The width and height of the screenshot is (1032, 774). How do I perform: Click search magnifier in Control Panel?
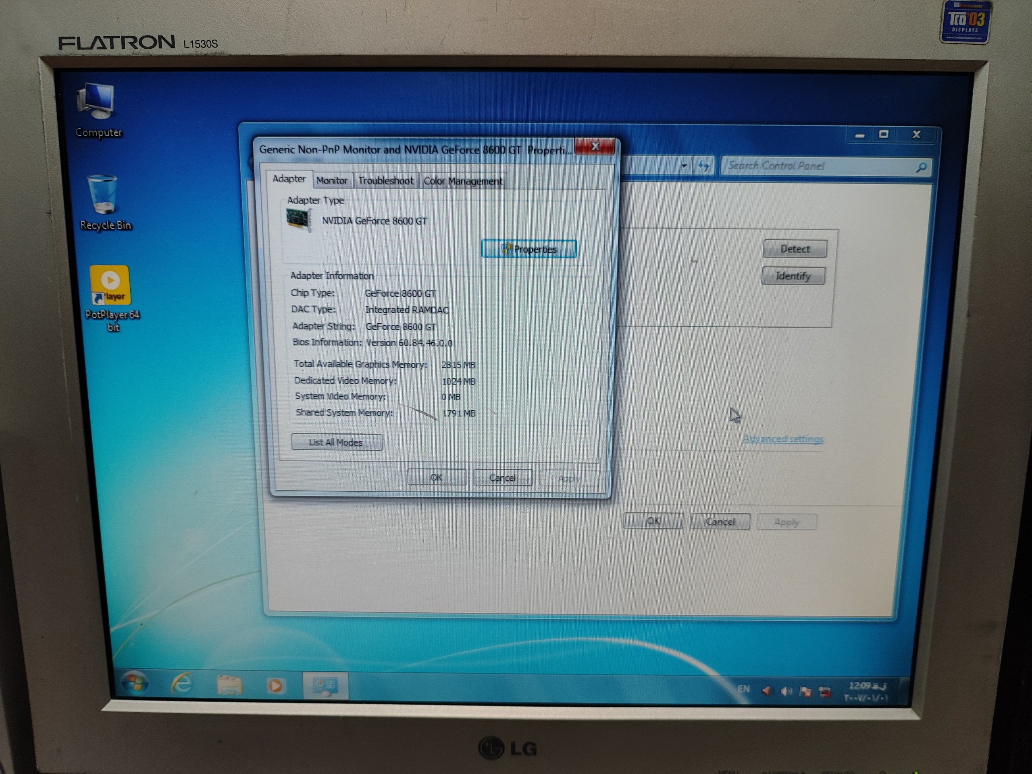[x=921, y=167]
